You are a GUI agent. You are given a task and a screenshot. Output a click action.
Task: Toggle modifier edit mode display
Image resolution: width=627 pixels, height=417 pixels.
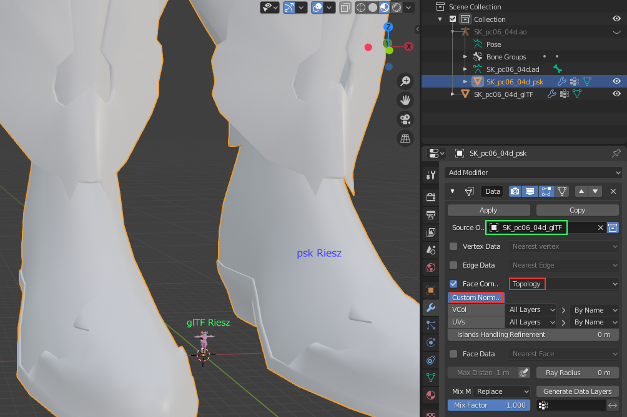[x=546, y=191]
